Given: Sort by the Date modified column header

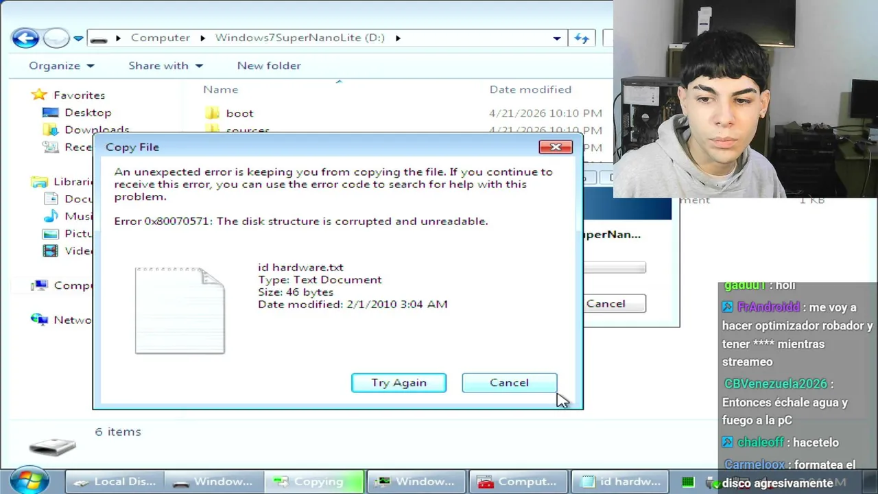Looking at the screenshot, I should [530, 89].
